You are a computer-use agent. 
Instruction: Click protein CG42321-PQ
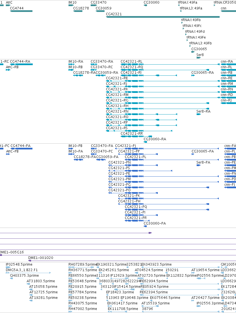click(x=167, y=210)
